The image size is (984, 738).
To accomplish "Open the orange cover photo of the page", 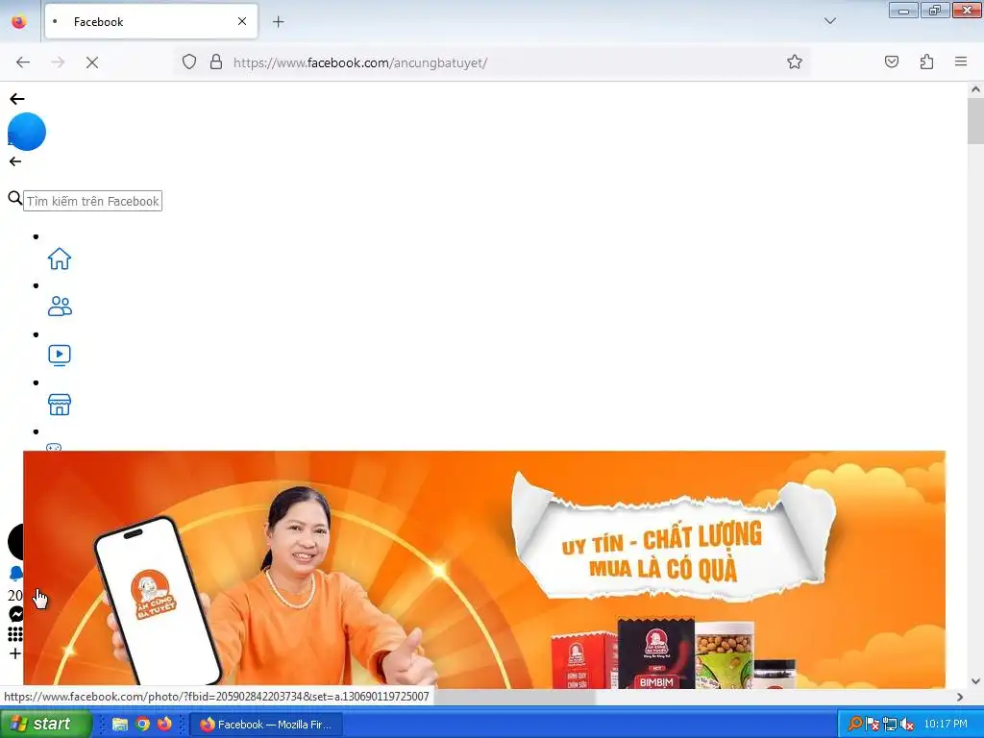I will (484, 569).
